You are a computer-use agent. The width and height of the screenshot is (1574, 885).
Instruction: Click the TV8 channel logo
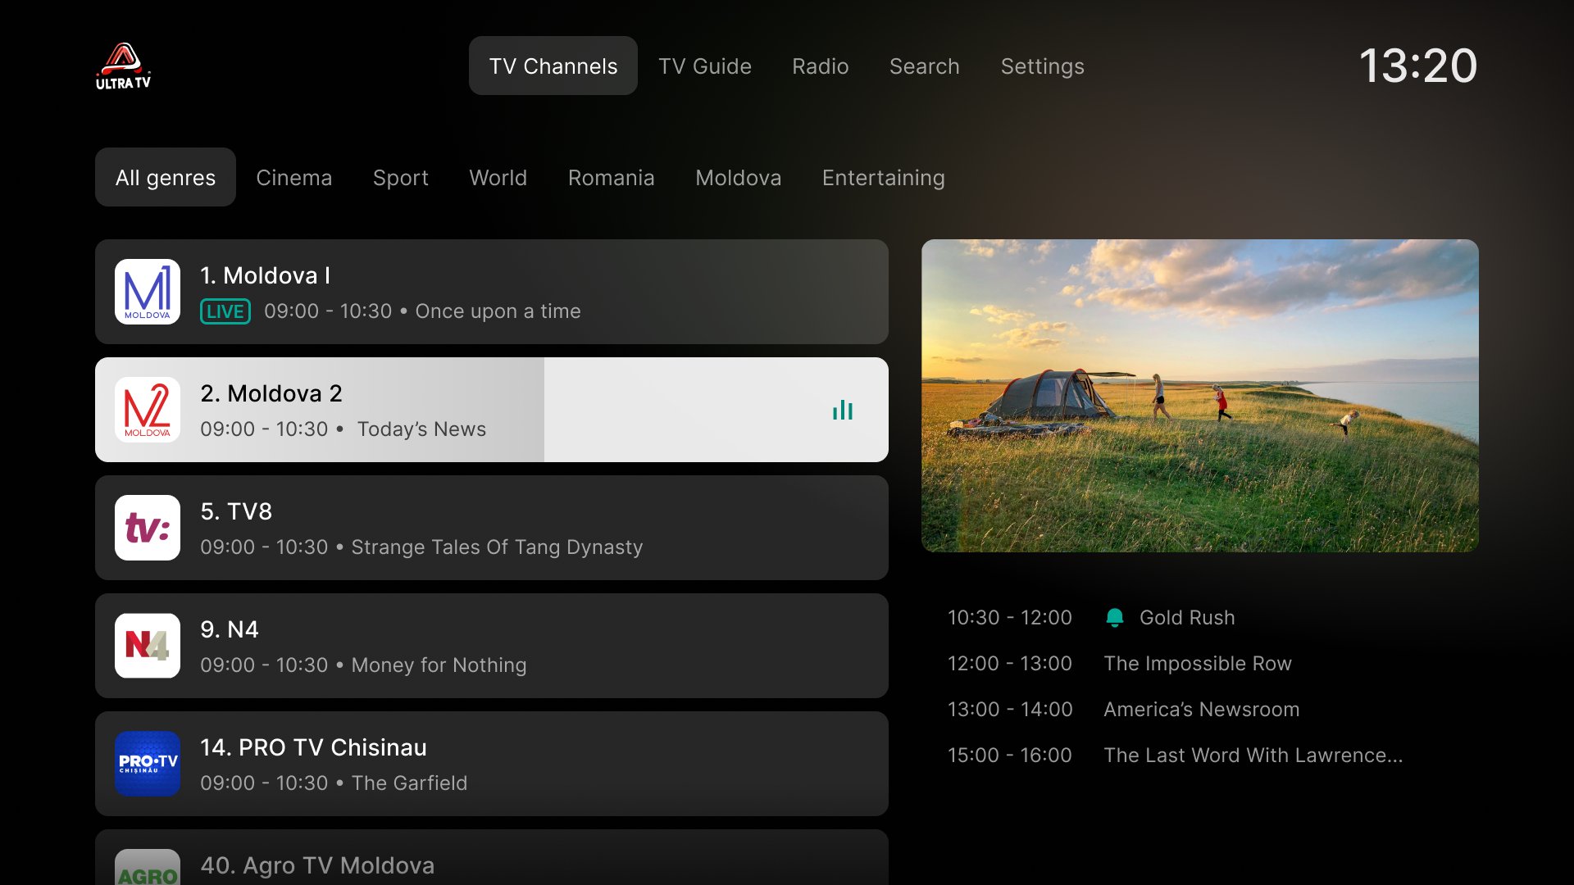click(x=148, y=528)
